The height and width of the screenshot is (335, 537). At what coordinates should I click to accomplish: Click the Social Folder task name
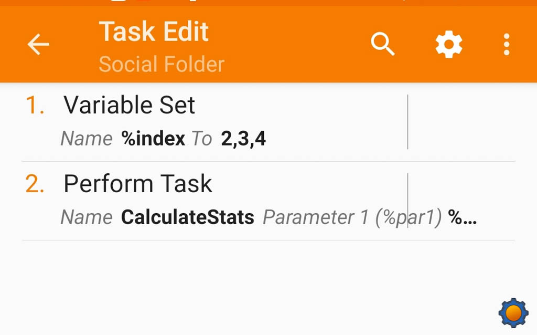click(162, 64)
